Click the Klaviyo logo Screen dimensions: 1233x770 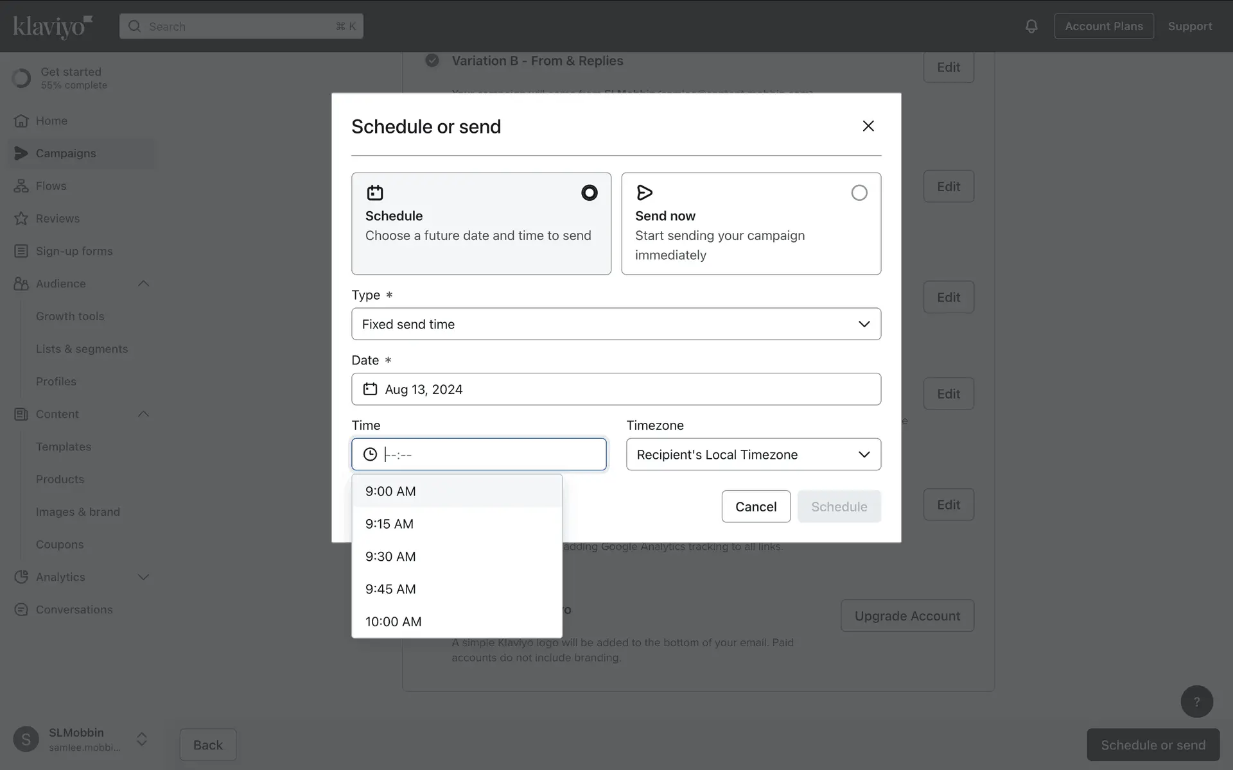tap(53, 26)
